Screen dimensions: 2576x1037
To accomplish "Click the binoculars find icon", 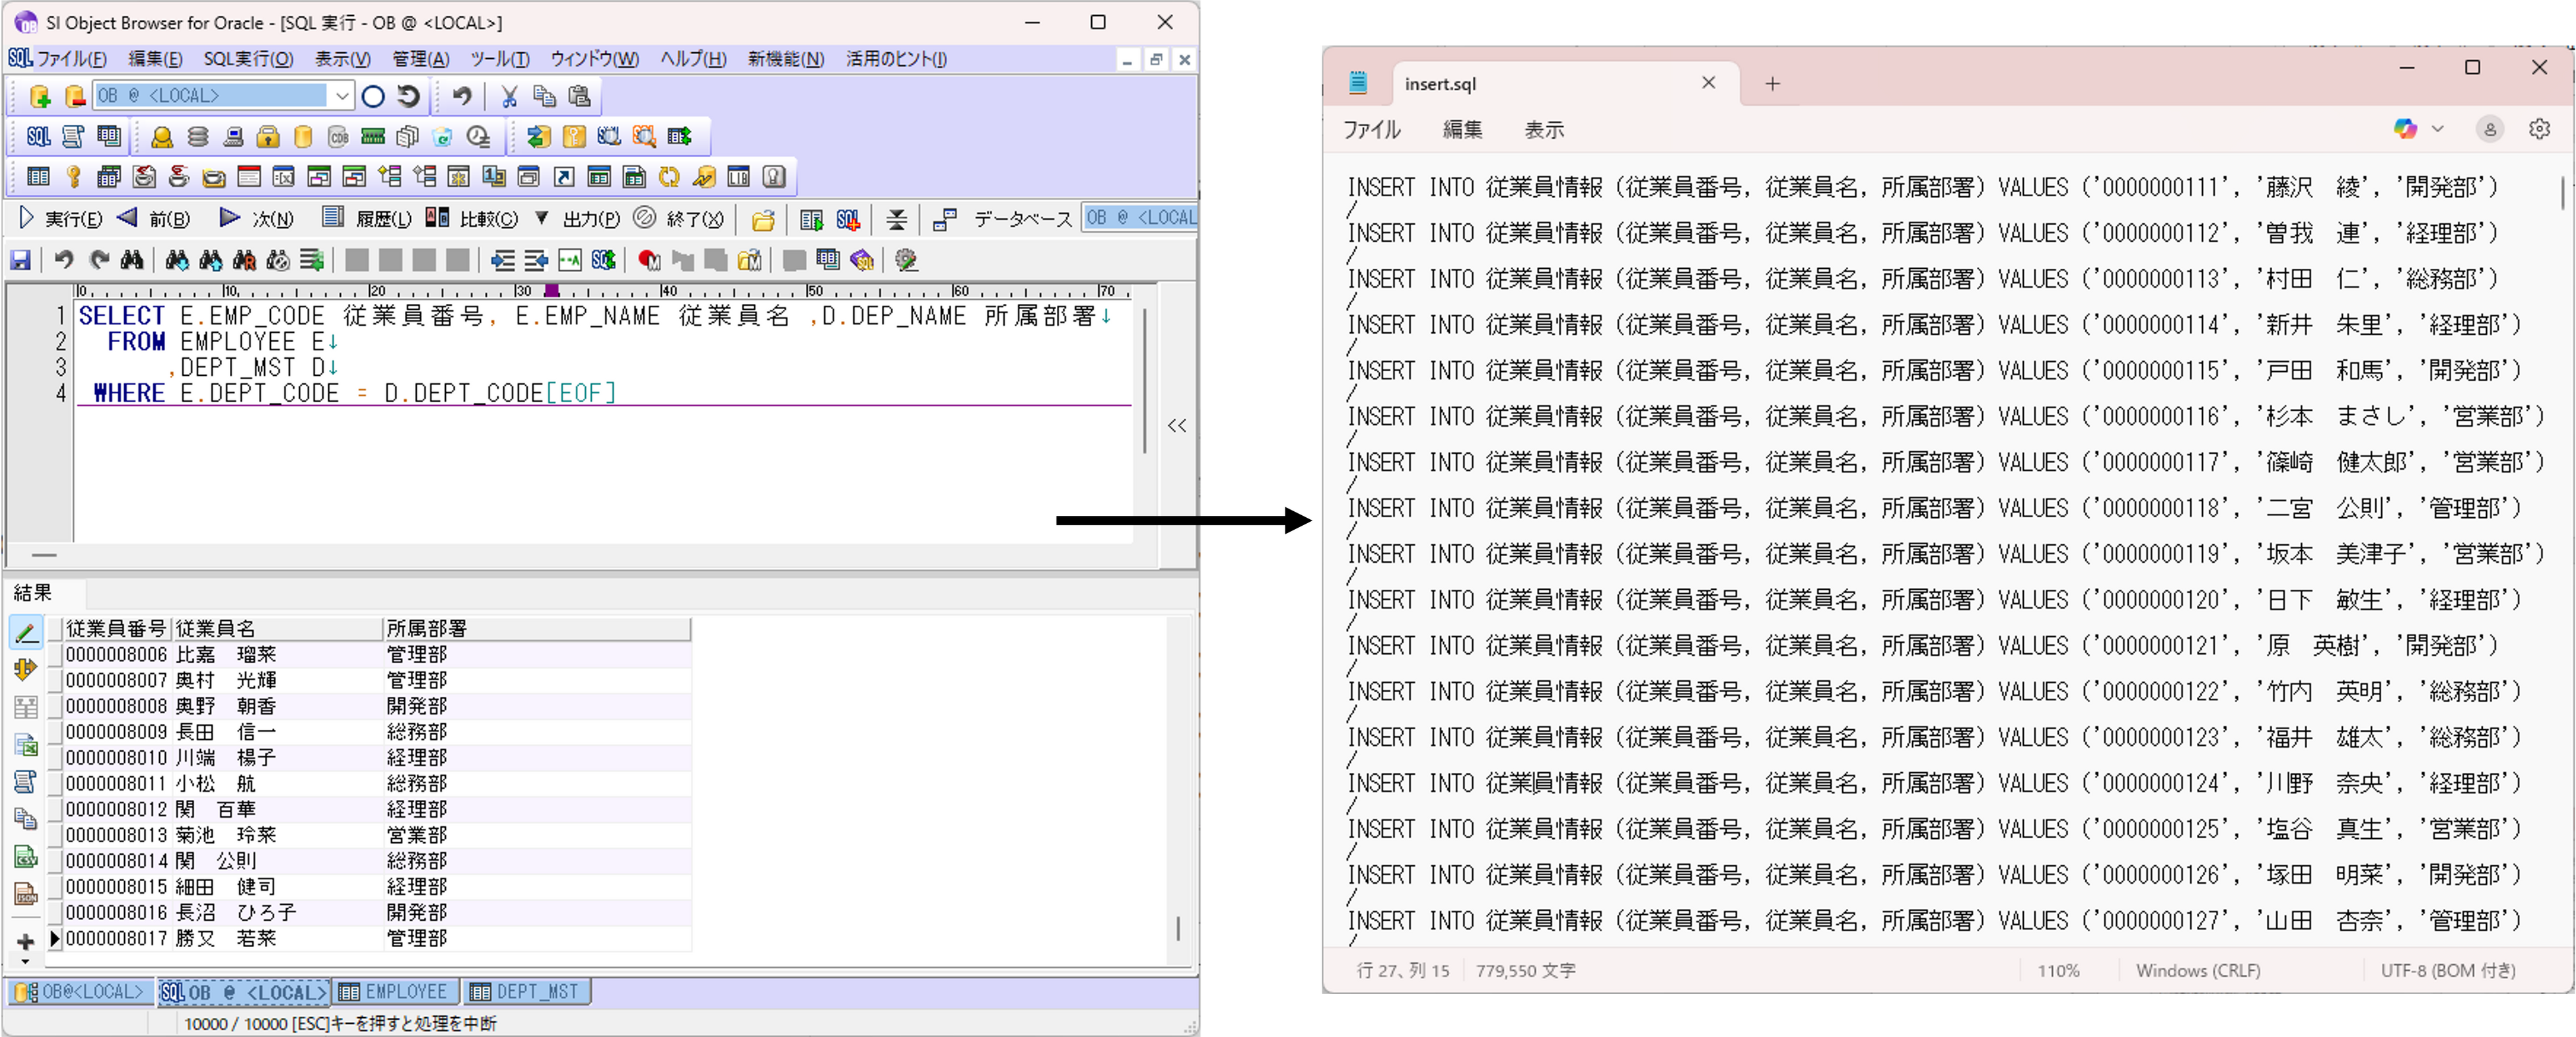I will coord(132,260).
